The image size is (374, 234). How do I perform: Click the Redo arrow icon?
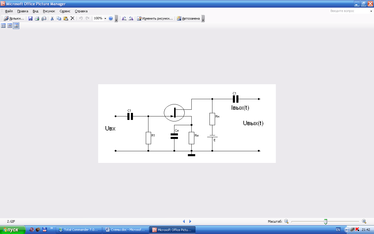[88, 18]
